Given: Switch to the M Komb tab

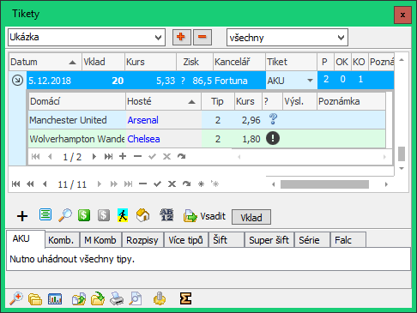Looking at the screenshot, I should coord(101,240).
